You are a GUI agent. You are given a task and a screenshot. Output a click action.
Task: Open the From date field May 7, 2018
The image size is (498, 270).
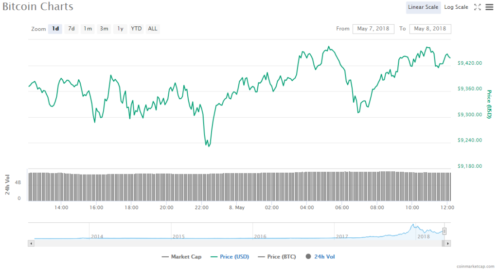point(373,29)
